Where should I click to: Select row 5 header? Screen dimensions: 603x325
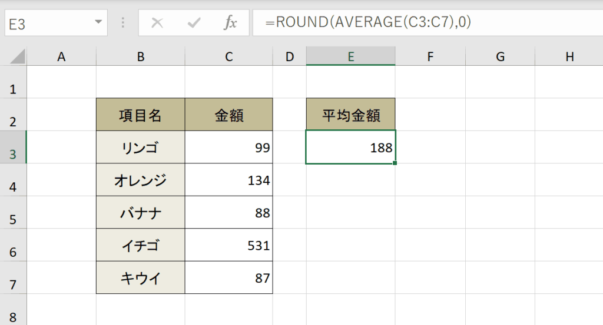click(13, 213)
